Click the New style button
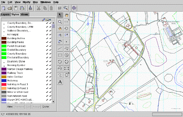 (10, 107)
